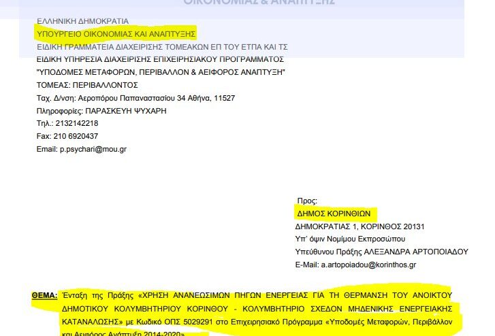Click the text 'ΕΛΛΗΝΙΚΗ ΔΗΜΟΚΡΑΤΙΑ'
Viewport: 495px width, 336px height.
click(x=82, y=21)
